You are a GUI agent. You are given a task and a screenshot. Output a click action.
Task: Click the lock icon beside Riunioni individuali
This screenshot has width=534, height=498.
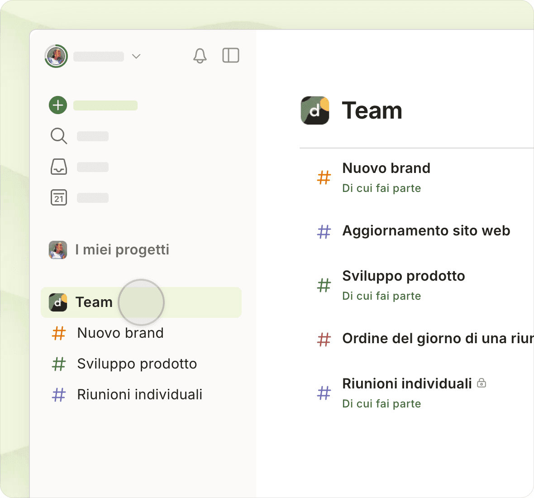point(482,383)
